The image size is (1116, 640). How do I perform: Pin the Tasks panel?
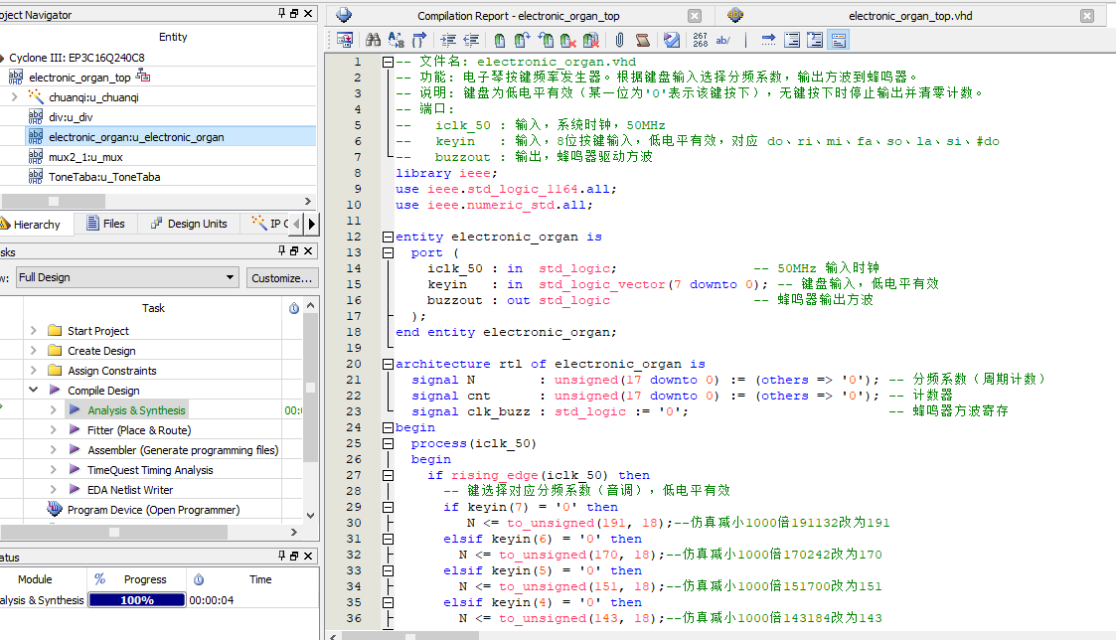(282, 250)
